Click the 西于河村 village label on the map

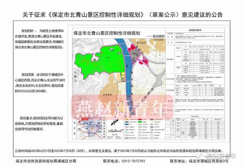tap(141, 43)
